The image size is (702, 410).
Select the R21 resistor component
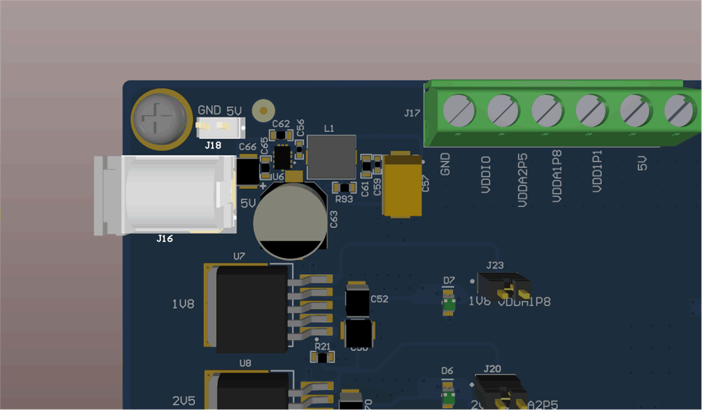tap(322, 358)
